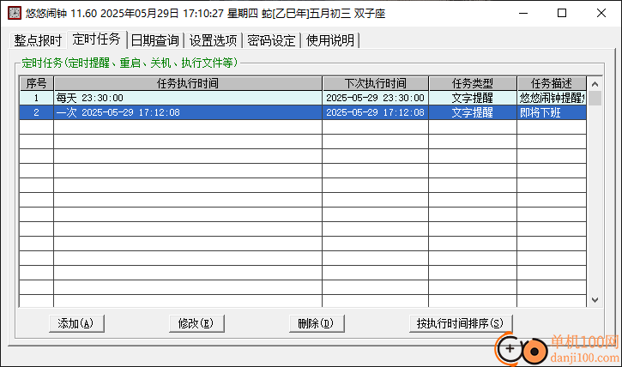
Task: Click 文字提醒 type cell in row 1
Action: pos(473,98)
